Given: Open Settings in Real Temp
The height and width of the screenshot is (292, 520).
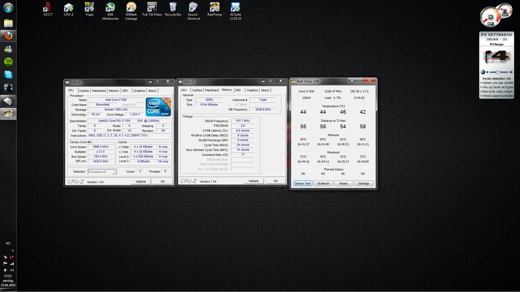Looking at the screenshot, I should tap(364, 183).
